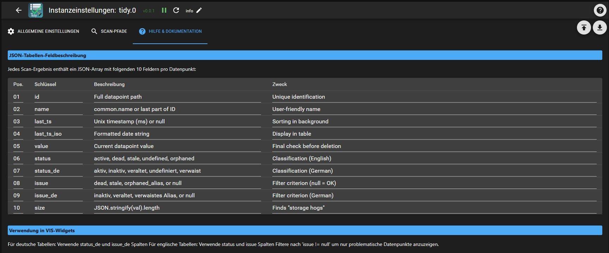The image size is (609, 253).
Task: Restart the instance with the reload icon
Action: [176, 11]
